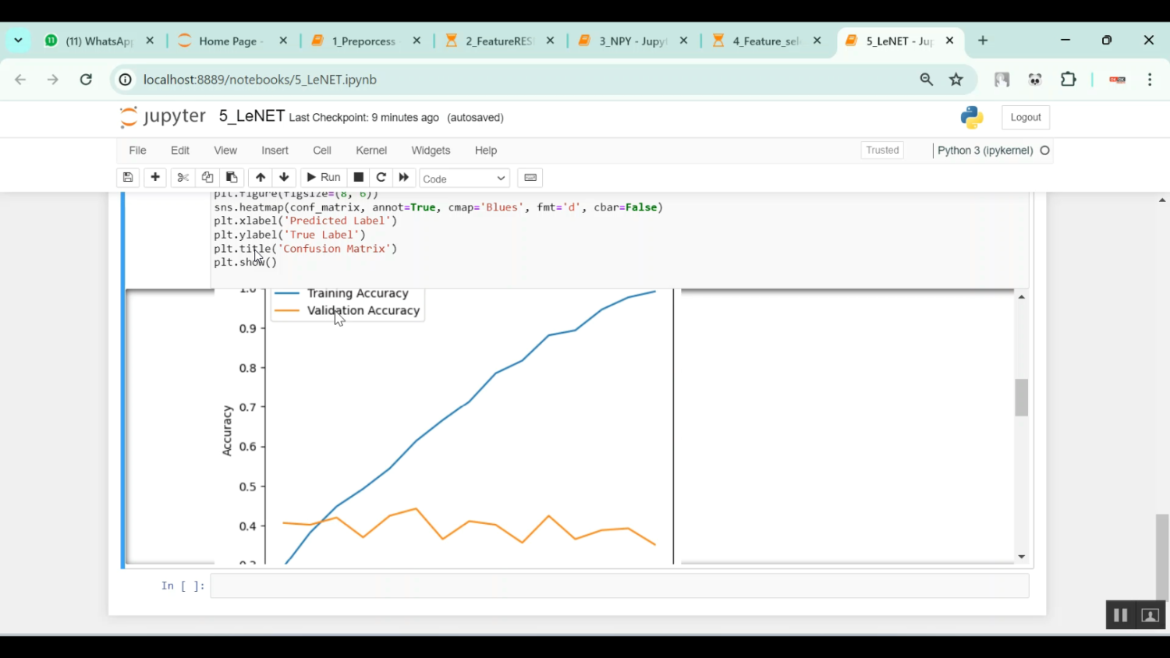The image size is (1170, 658).
Task: Cut selected cells with scissors icon
Action: coord(183,178)
